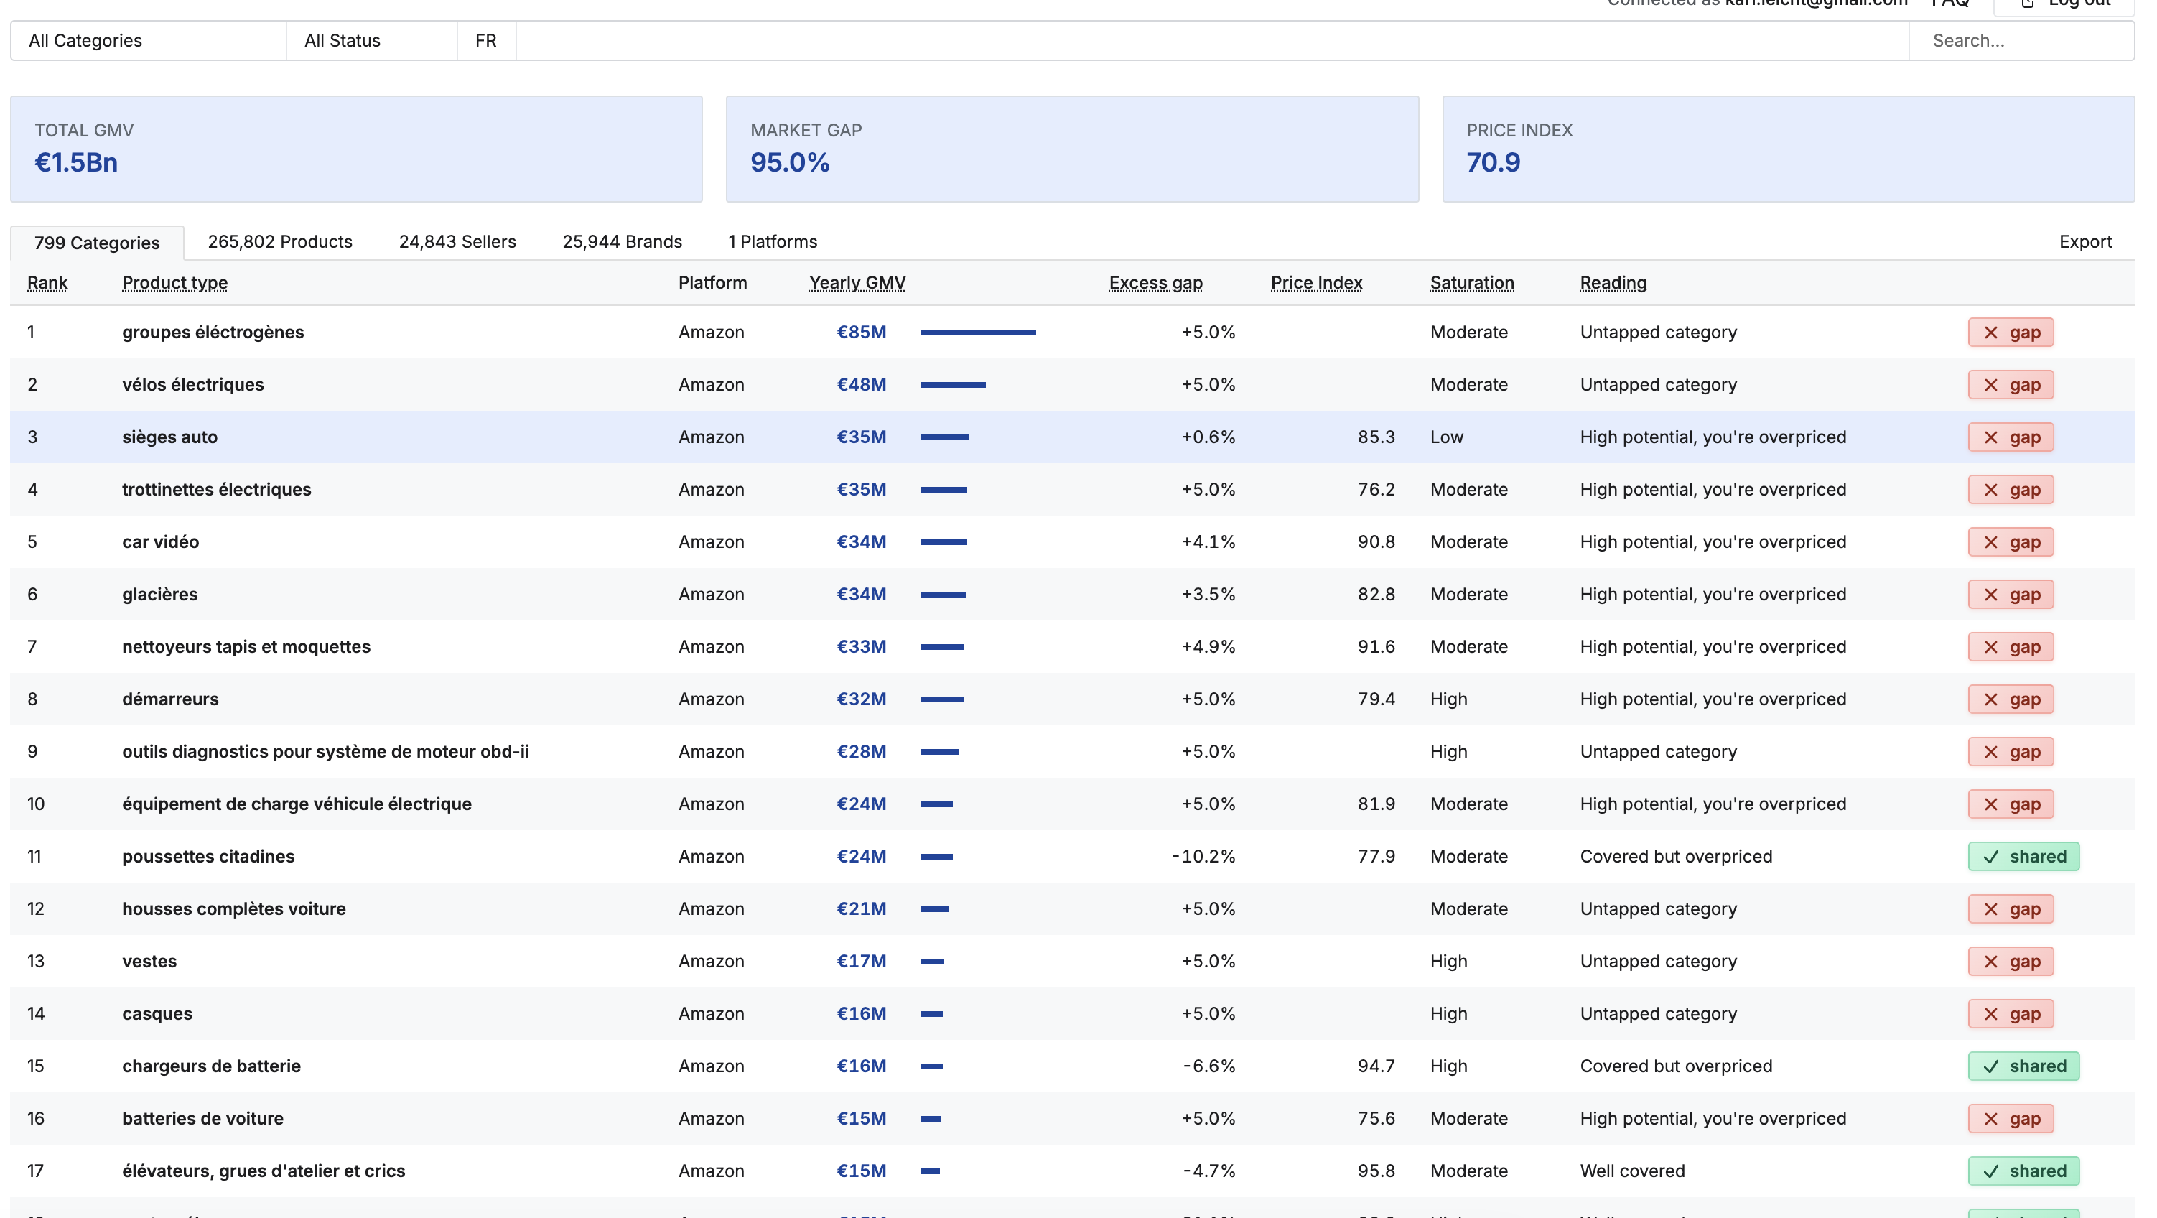
Task: Open the All Status filter dropdown
Action: click(371, 40)
